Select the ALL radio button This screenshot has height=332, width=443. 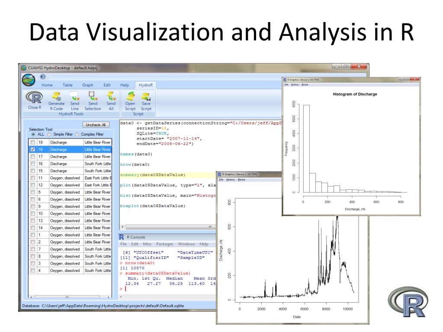coord(33,134)
